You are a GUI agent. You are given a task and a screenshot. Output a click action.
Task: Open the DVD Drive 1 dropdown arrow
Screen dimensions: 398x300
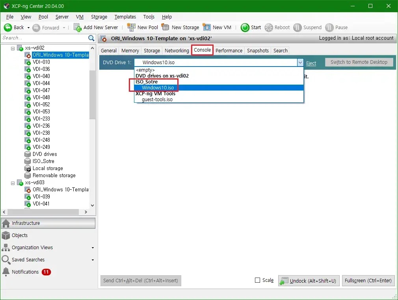[x=300, y=62]
